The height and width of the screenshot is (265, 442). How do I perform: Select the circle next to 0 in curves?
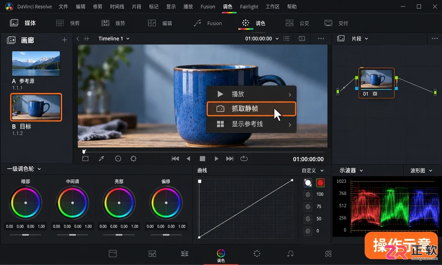(308, 231)
